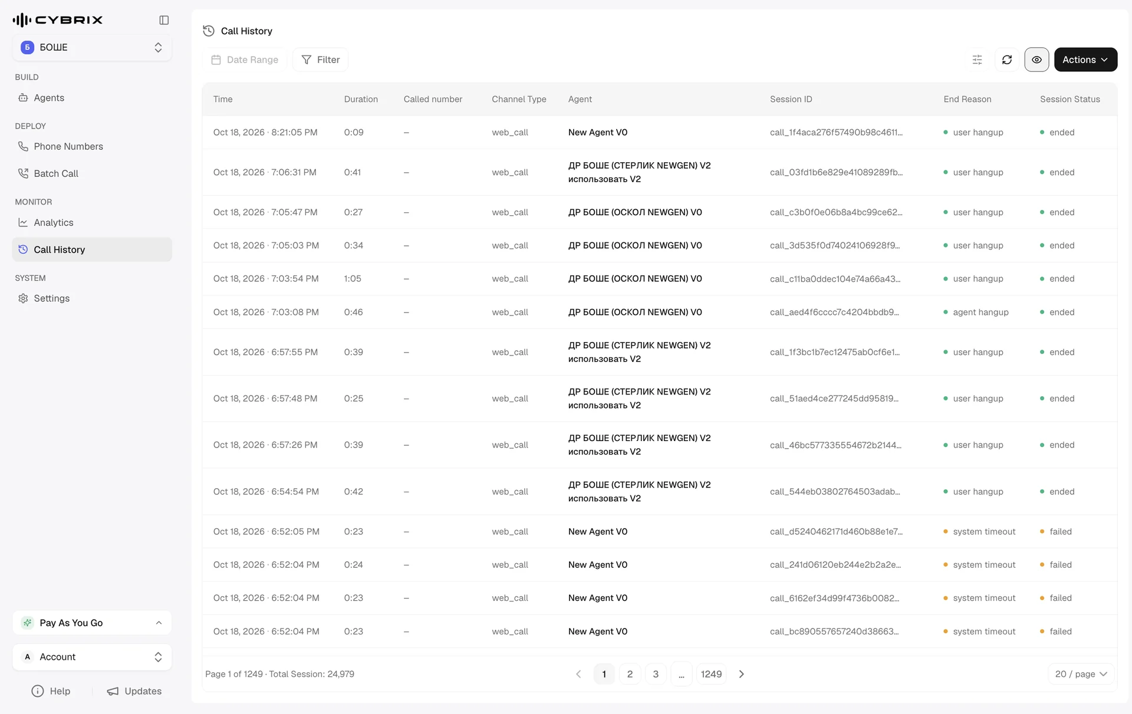Change the 20 / page size dropdown
This screenshot has height=714, width=1132.
[1081, 674]
